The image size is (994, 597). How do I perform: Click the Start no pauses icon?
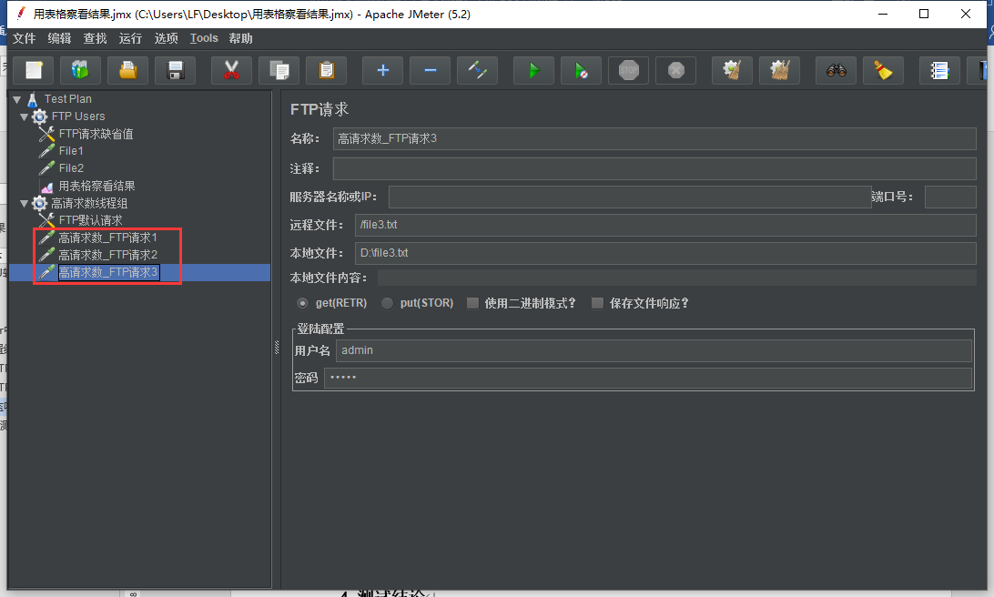(x=581, y=70)
